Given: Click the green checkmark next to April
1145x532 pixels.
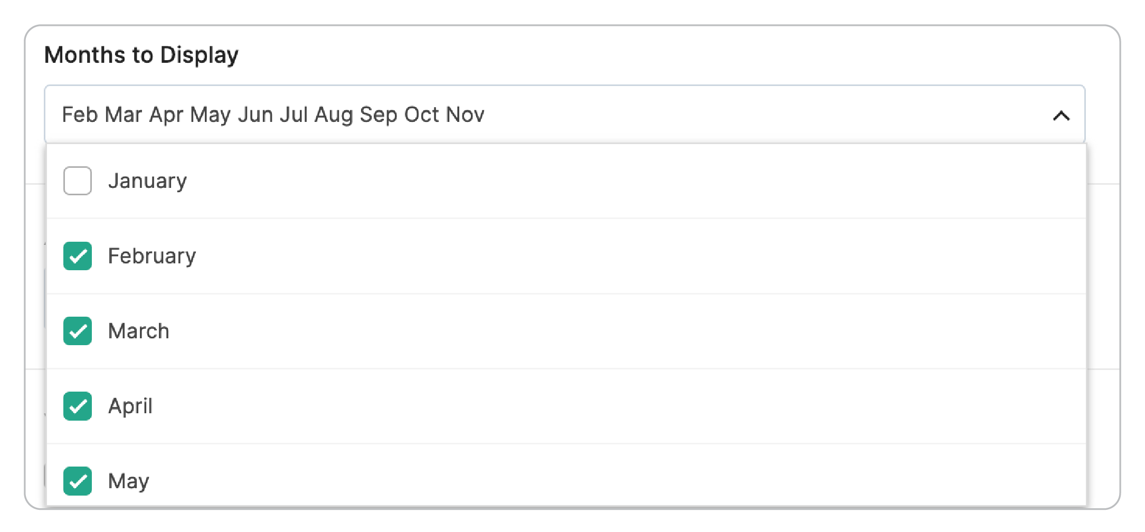Looking at the screenshot, I should [77, 406].
